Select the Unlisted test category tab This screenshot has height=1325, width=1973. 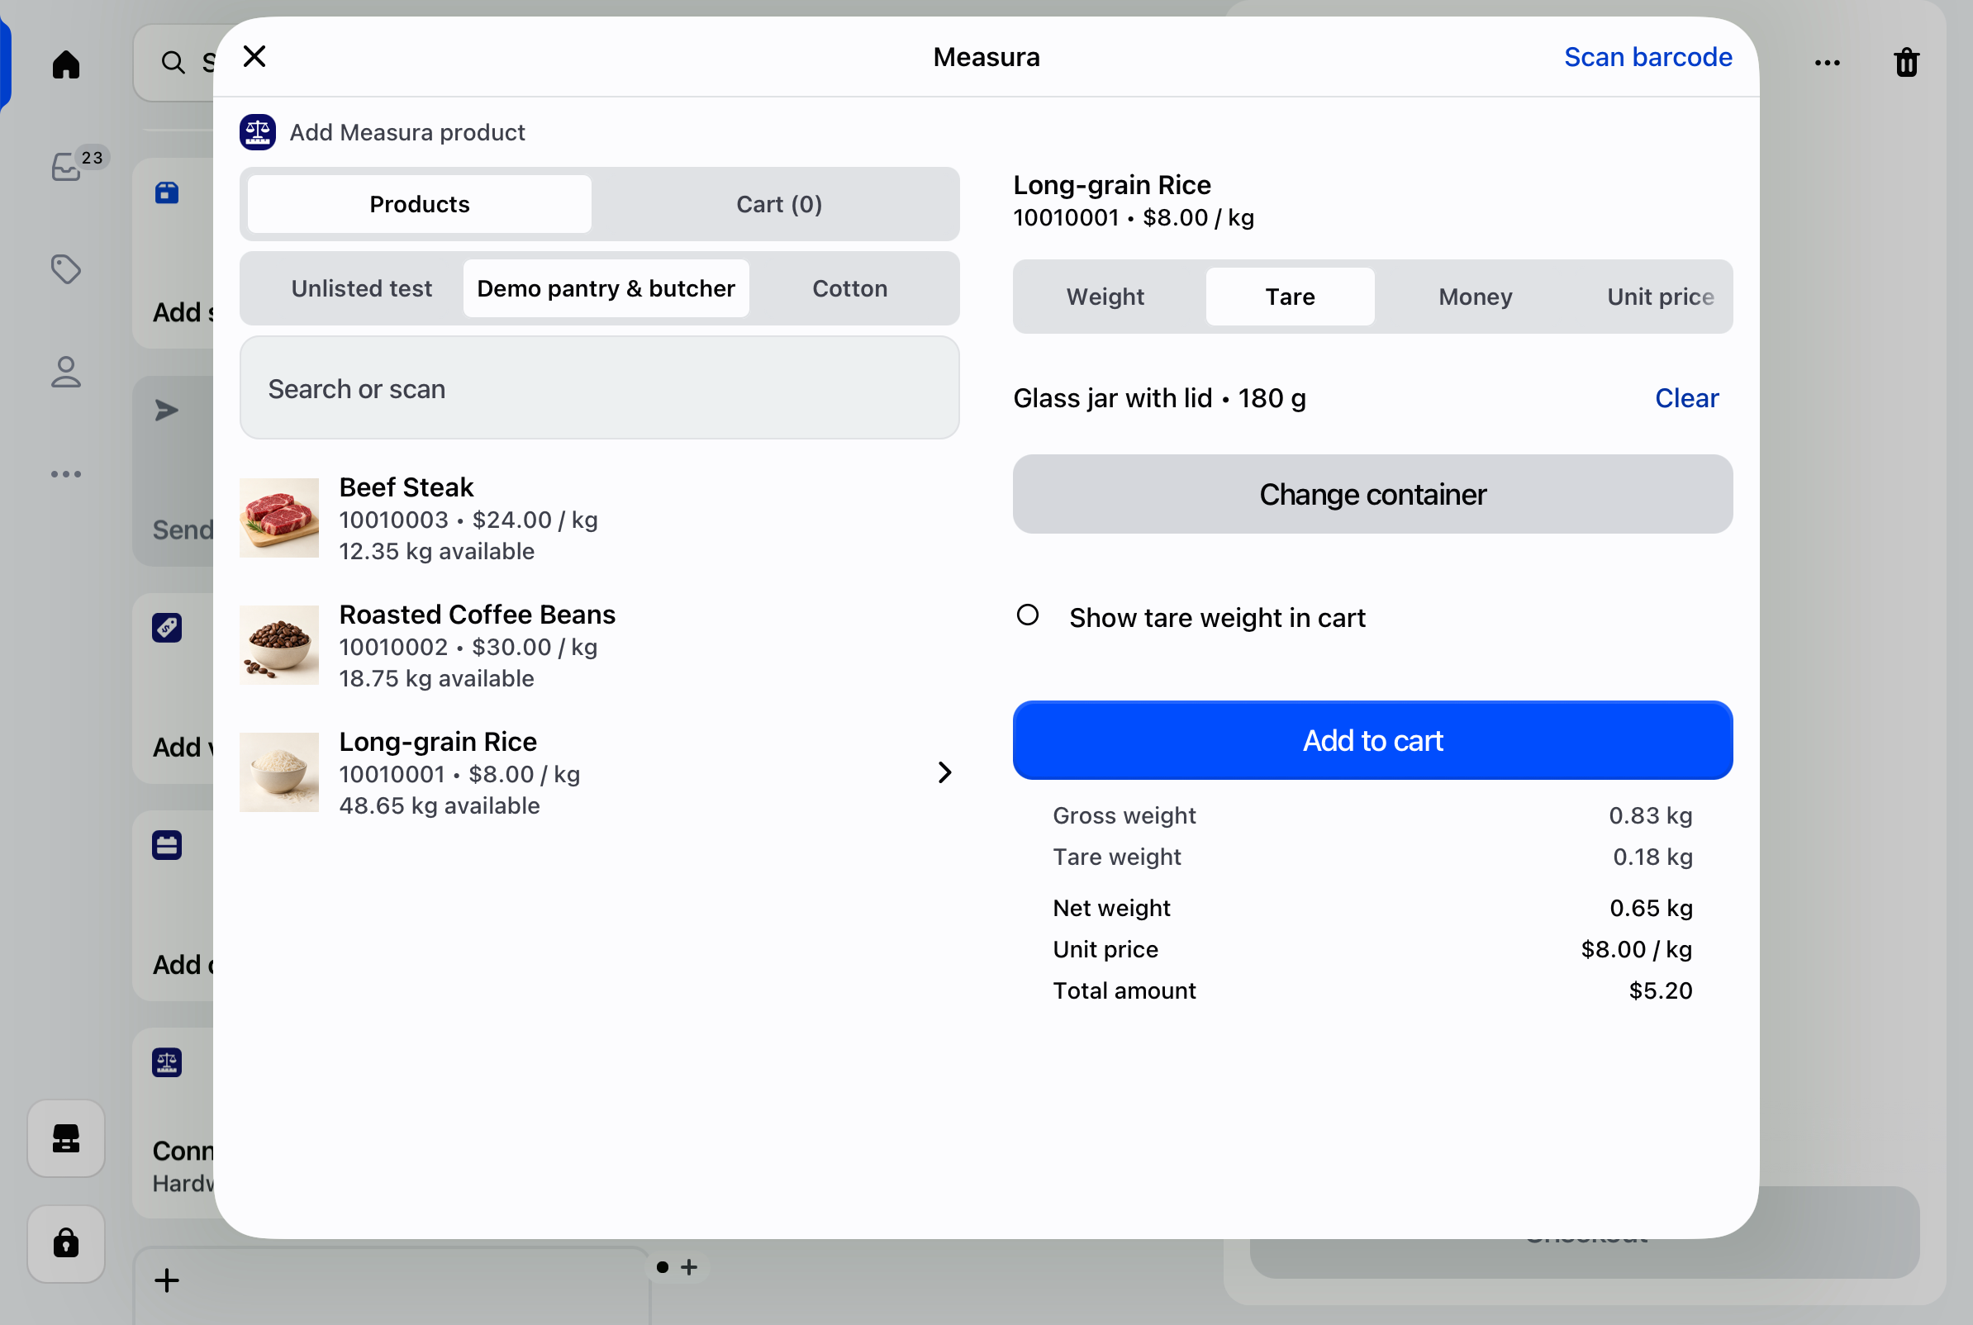[362, 289]
